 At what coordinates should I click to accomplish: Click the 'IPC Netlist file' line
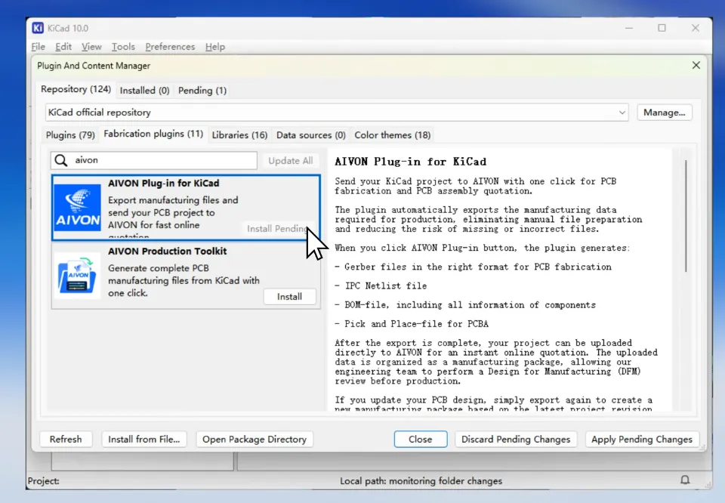click(381, 285)
